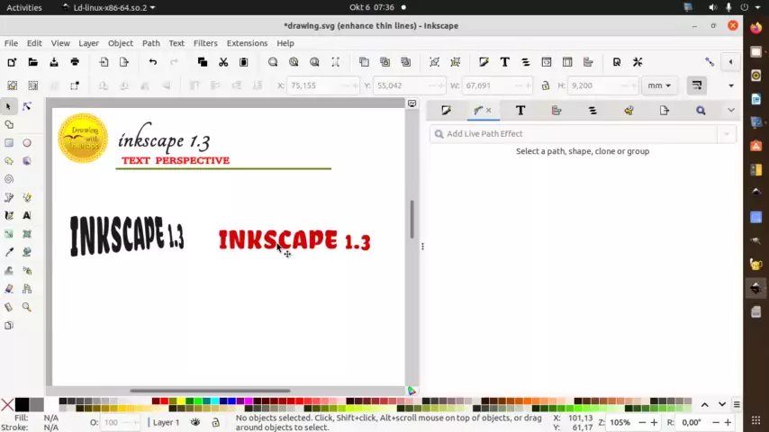Viewport: 769px width, 432px height.
Task: Open the Activities overview
Action: tap(23, 7)
